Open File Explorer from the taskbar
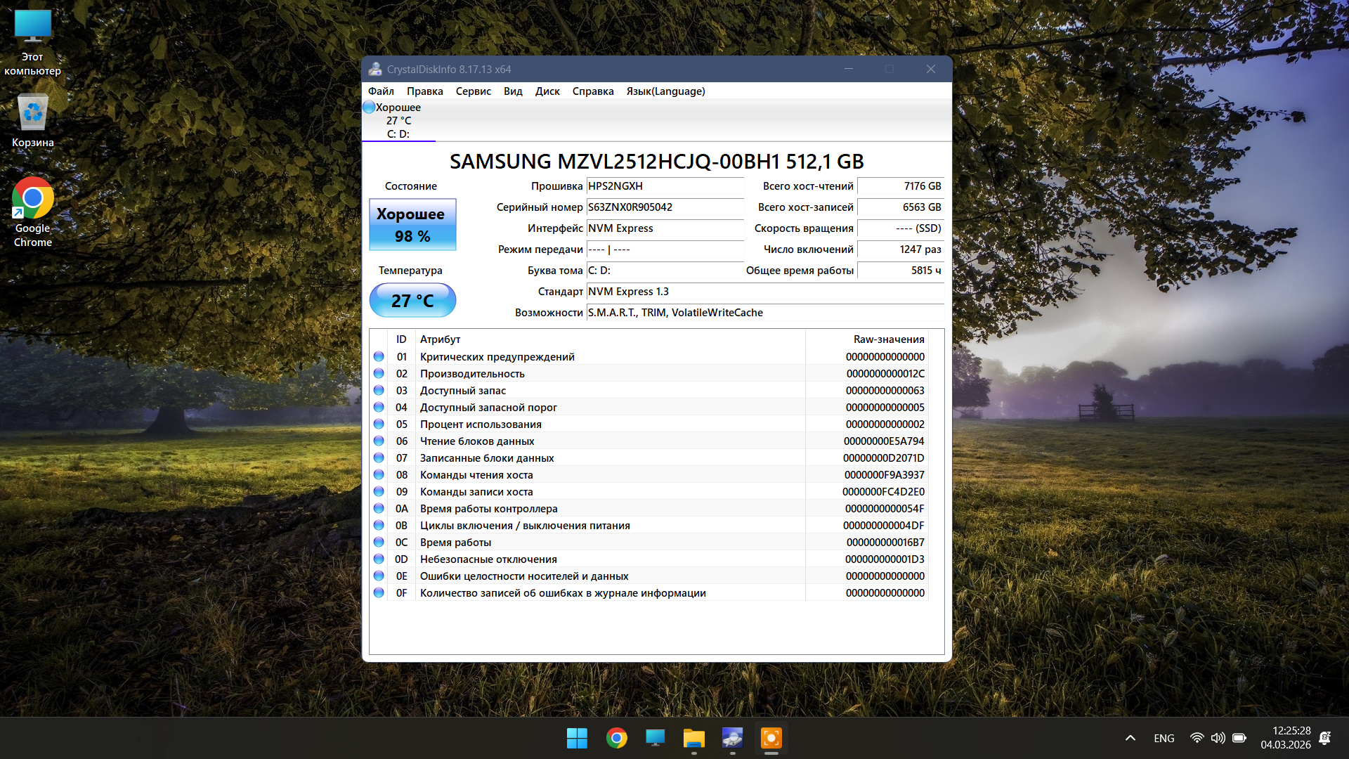1349x759 pixels. tap(693, 738)
